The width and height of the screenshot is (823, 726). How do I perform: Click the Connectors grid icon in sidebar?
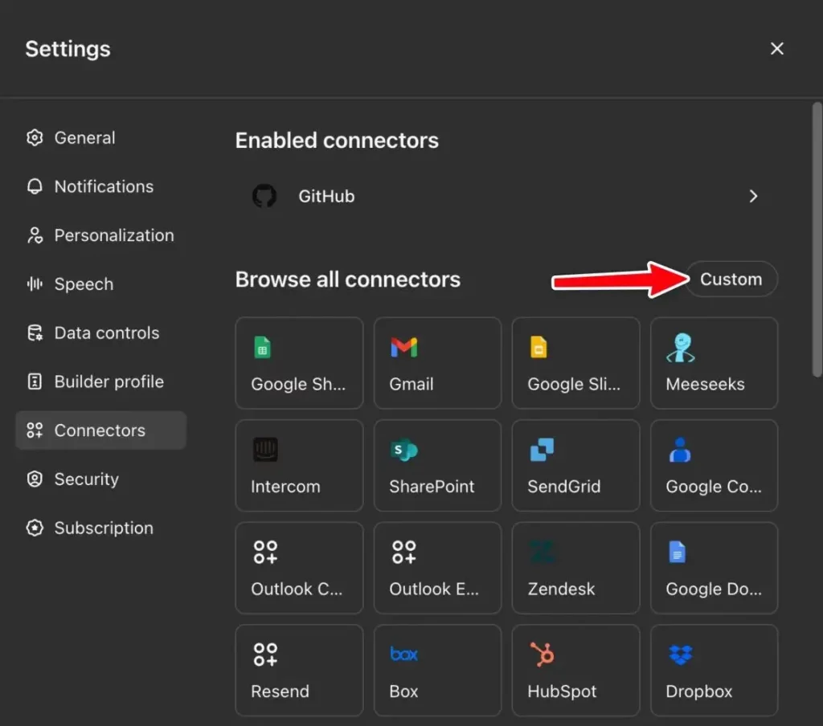coord(35,430)
